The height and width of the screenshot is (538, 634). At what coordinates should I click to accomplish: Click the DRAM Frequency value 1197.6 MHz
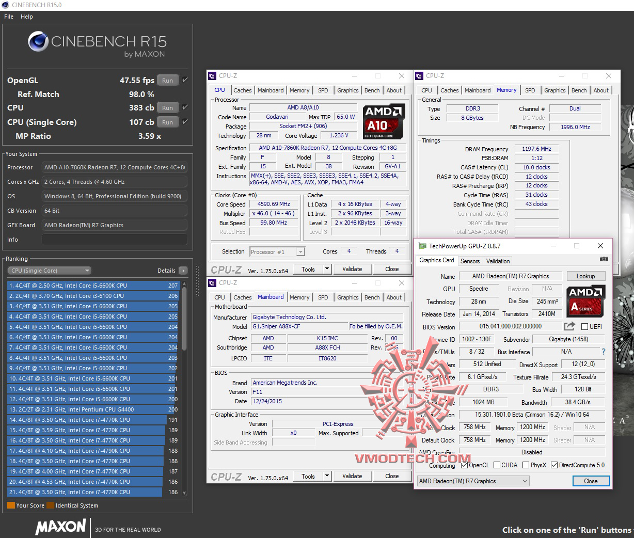[x=537, y=149]
